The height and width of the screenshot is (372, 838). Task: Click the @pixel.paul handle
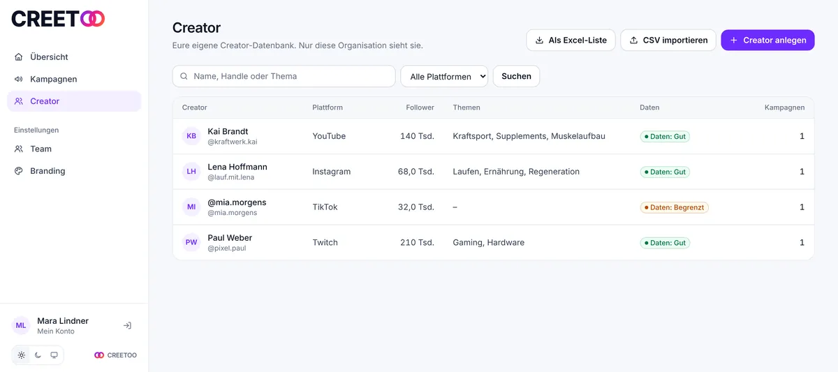[x=227, y=248]
